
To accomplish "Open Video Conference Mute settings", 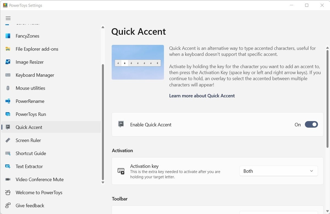I will [51, 179].
